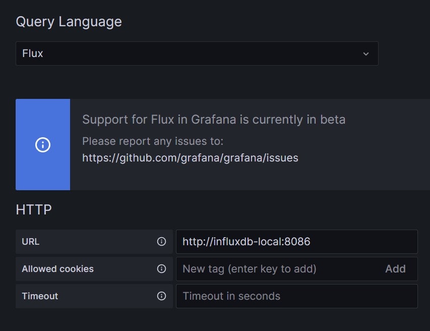
Task: Click the URL field containing http://influxdb-local:8086
Action: pos(296,242)
